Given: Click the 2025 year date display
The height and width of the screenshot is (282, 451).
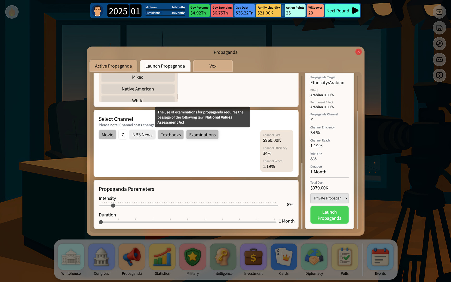Looking at the screenshot, I should point(118,11).
